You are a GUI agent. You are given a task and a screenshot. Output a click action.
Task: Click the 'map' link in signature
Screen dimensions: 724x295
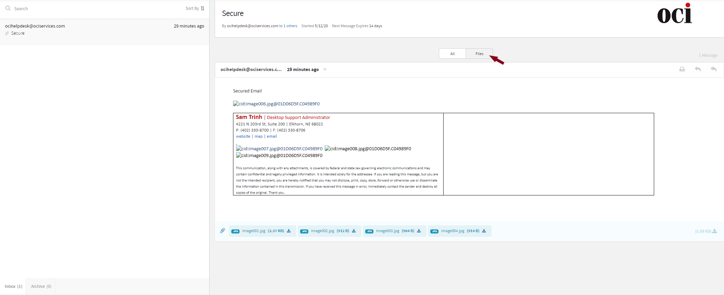coord(259,136)
